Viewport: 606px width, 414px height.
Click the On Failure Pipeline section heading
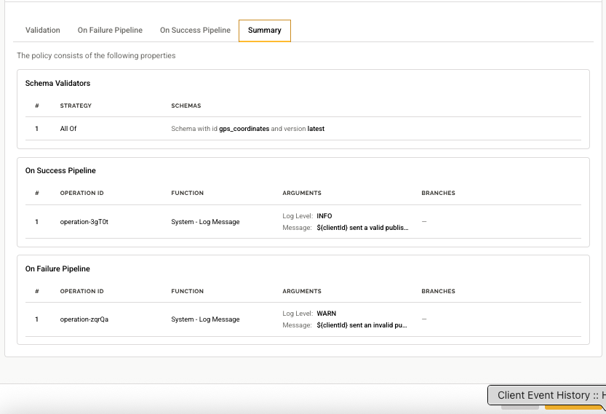click(57, 268)
